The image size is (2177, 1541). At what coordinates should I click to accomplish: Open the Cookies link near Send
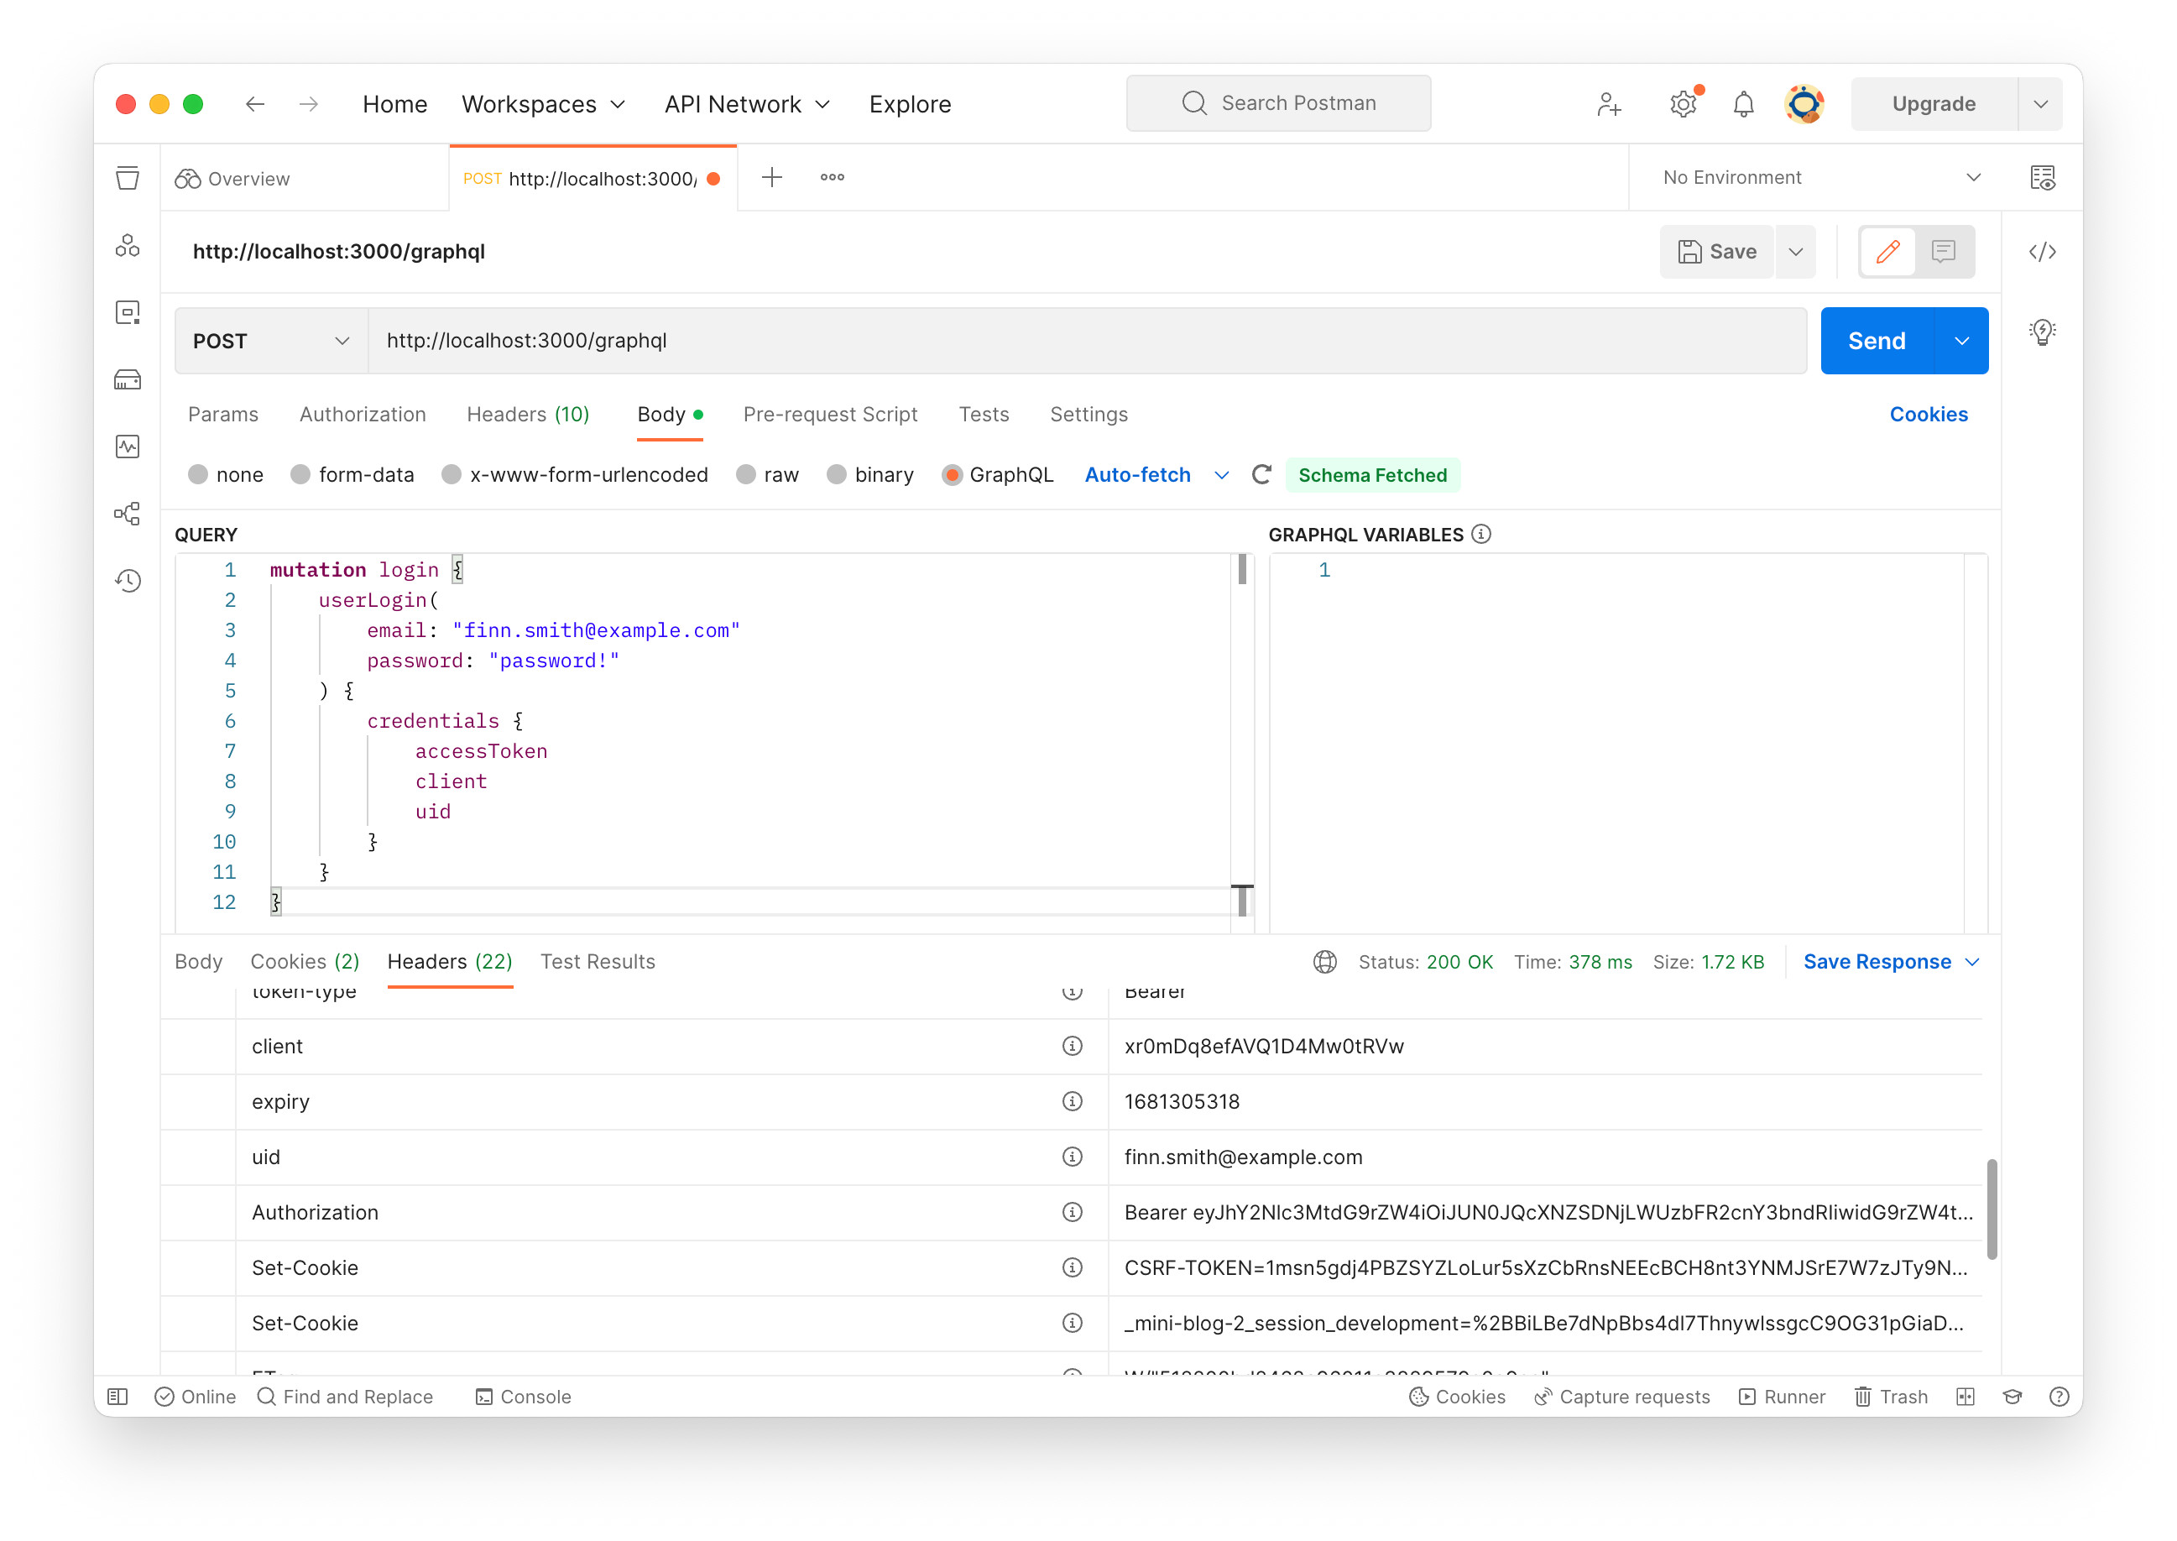(x=1928, y=414)
